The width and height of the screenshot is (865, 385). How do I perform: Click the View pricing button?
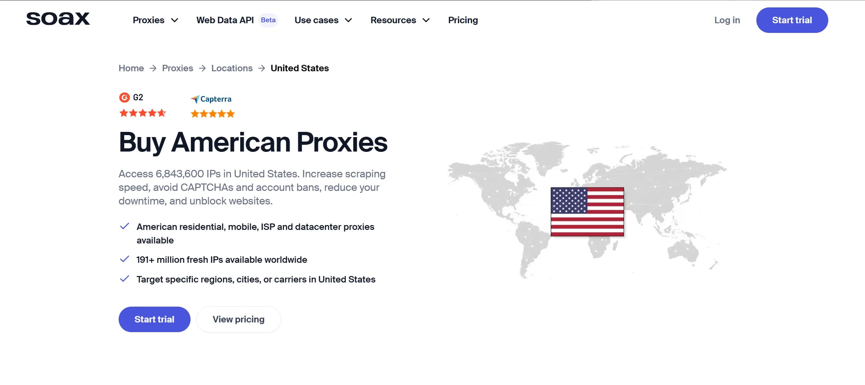pos(238,319)
